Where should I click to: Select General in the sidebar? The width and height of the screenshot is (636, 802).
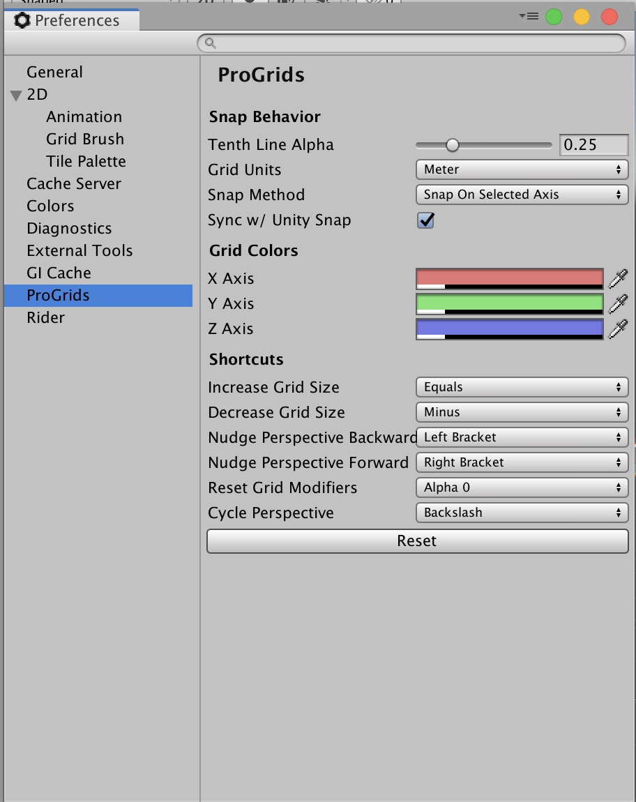pyautogui.click(x=54, y=73)
